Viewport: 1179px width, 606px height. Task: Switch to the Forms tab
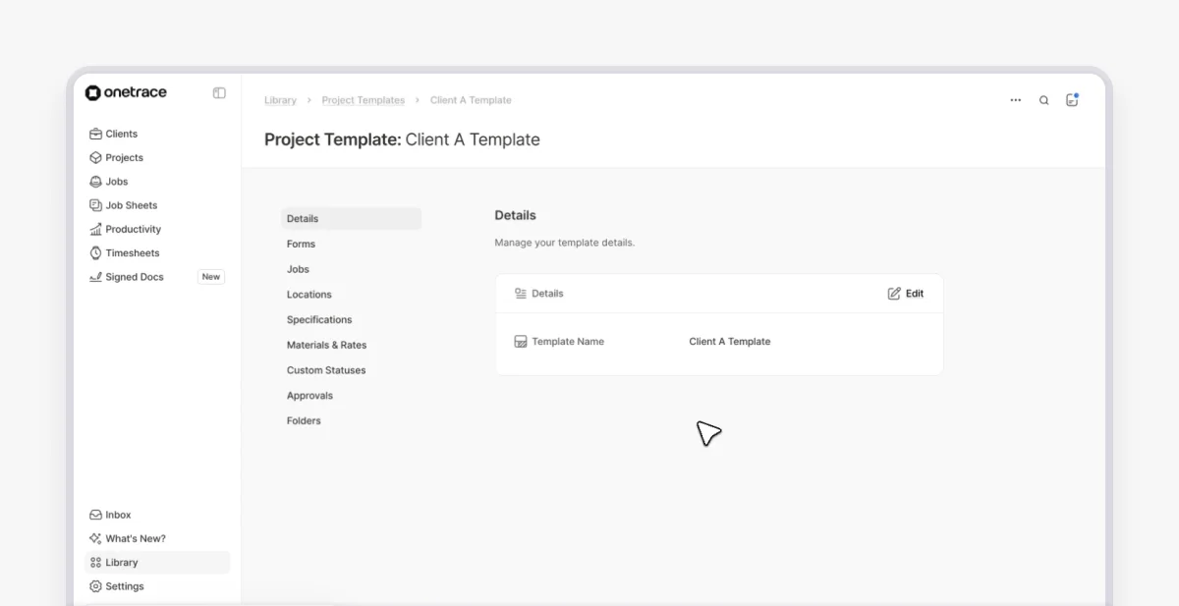point(301,244)
